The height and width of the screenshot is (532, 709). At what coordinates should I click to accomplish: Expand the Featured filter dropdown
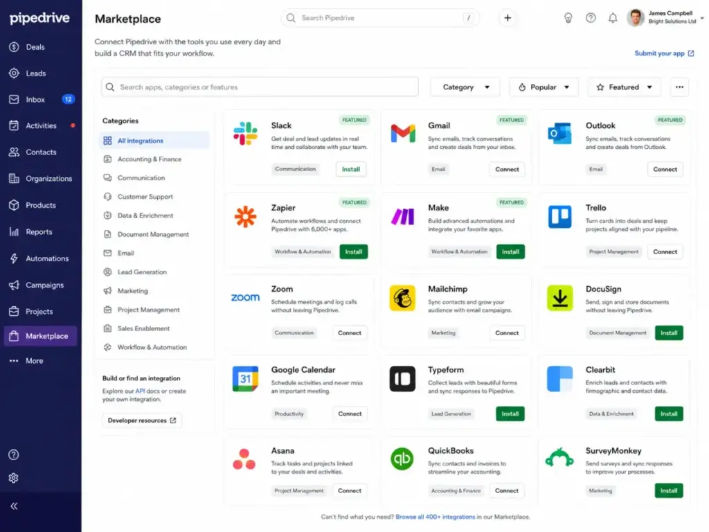coord(624,87)
